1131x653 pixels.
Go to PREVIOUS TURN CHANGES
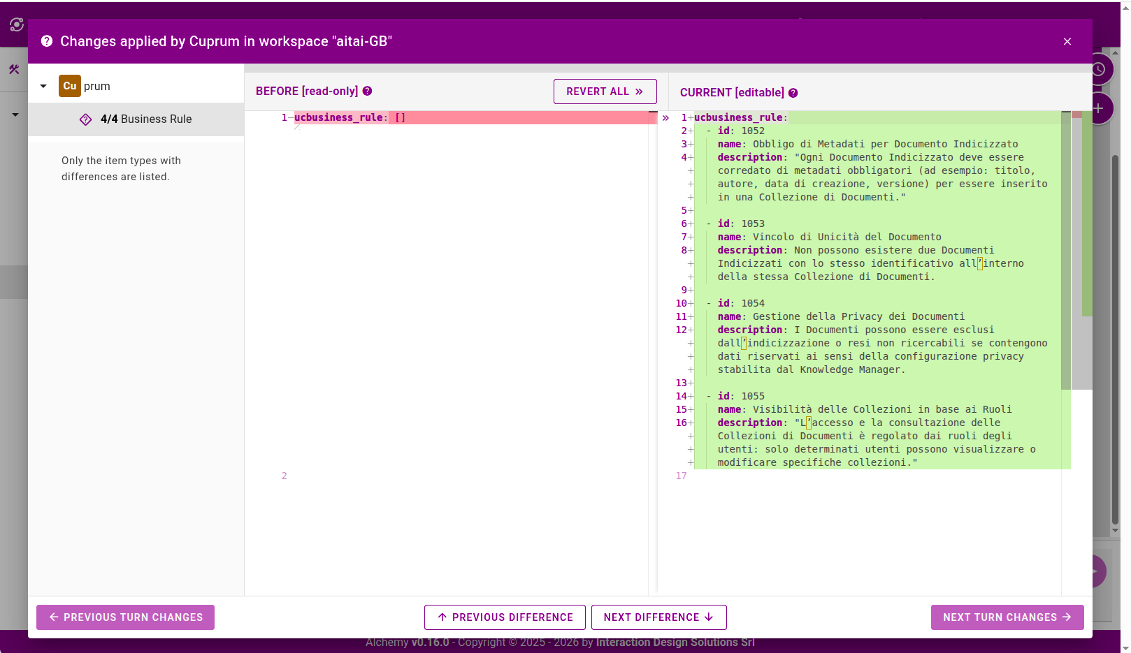125,617
